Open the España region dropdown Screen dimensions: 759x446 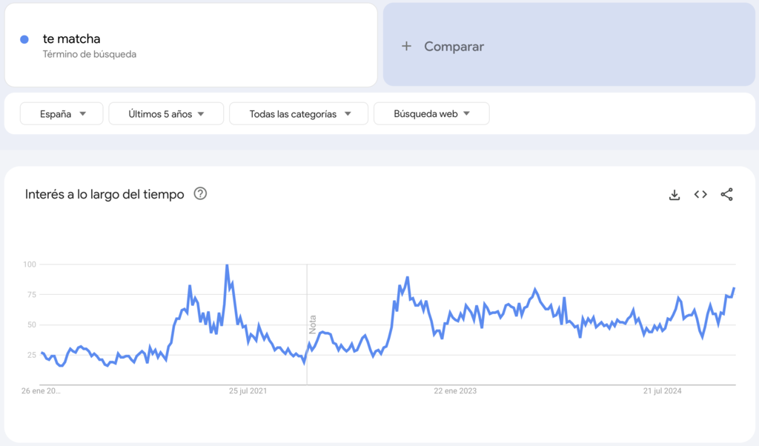point(61,113)
